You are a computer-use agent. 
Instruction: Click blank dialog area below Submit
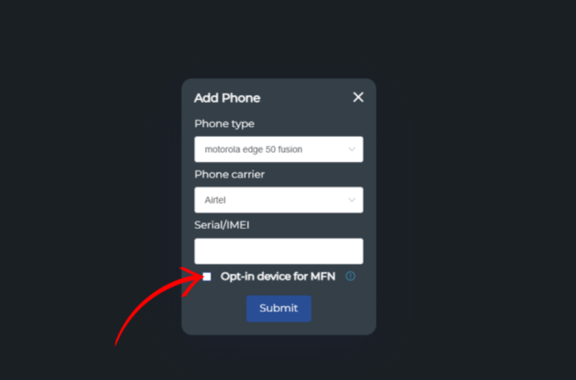point(279,328)
